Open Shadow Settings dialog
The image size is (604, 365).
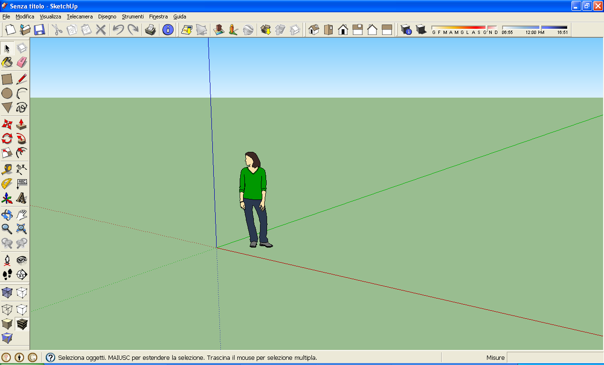coord(406,30)
